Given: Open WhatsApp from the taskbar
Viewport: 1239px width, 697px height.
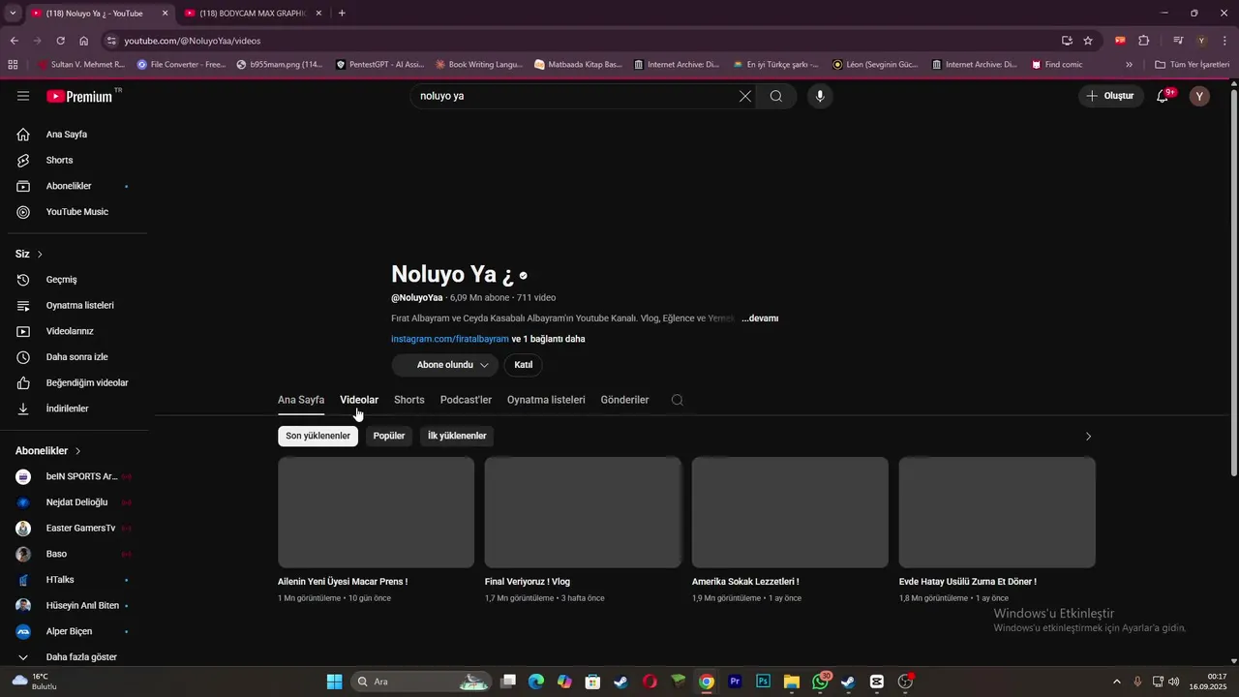Looking at the screenshot, I should click(821, 682).
